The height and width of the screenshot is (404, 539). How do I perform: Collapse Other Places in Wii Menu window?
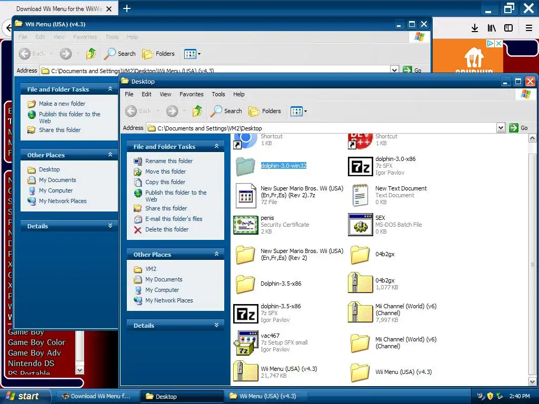111,155
